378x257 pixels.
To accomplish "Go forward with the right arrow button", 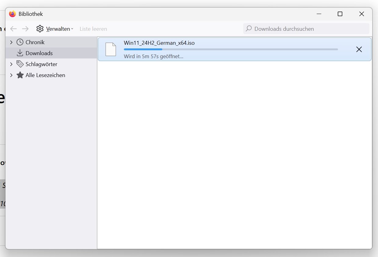I will coord(25,29).
